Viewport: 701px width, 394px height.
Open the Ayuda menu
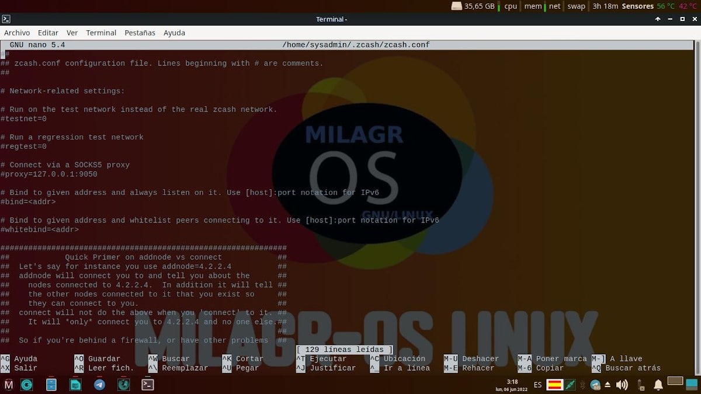click(174, 33)
